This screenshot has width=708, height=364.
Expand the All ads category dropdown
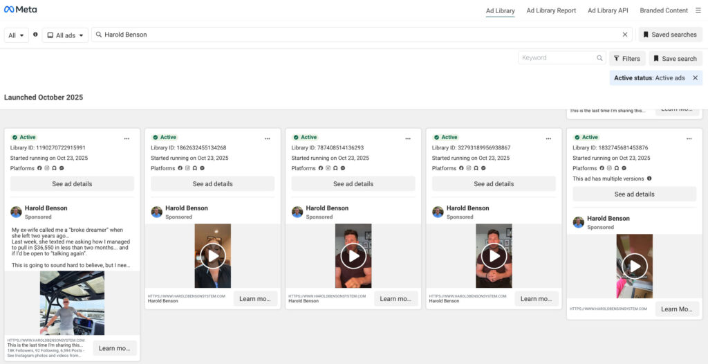(x=66, y=35)
